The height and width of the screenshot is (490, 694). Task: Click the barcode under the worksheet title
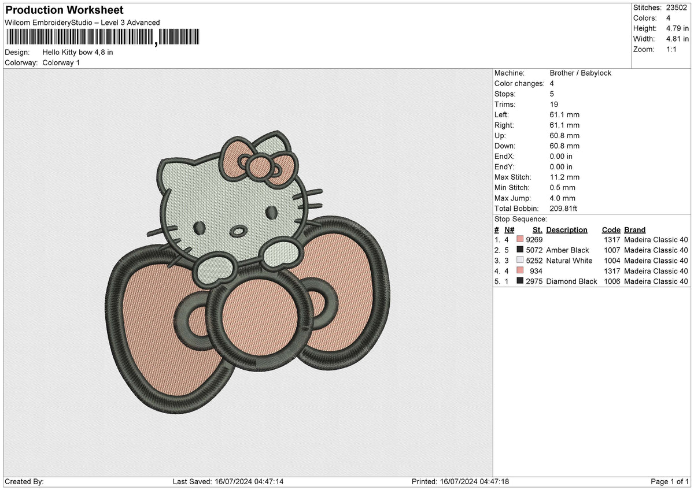[x=102, y=38]
